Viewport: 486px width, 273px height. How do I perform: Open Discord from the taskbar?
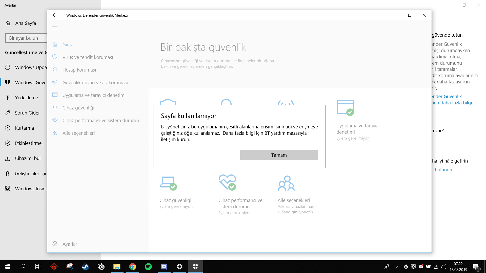[164, 267]
